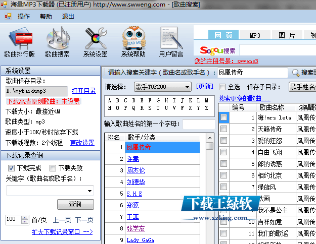Click the 搜索更多的歌曲... link
Image resolution: width=316 pixels, height=244 pixels.
(x=244, y=98)
